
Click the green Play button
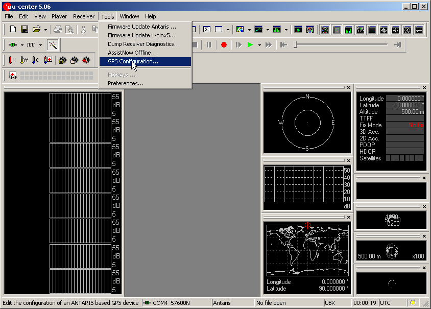(x=250, y=44)
